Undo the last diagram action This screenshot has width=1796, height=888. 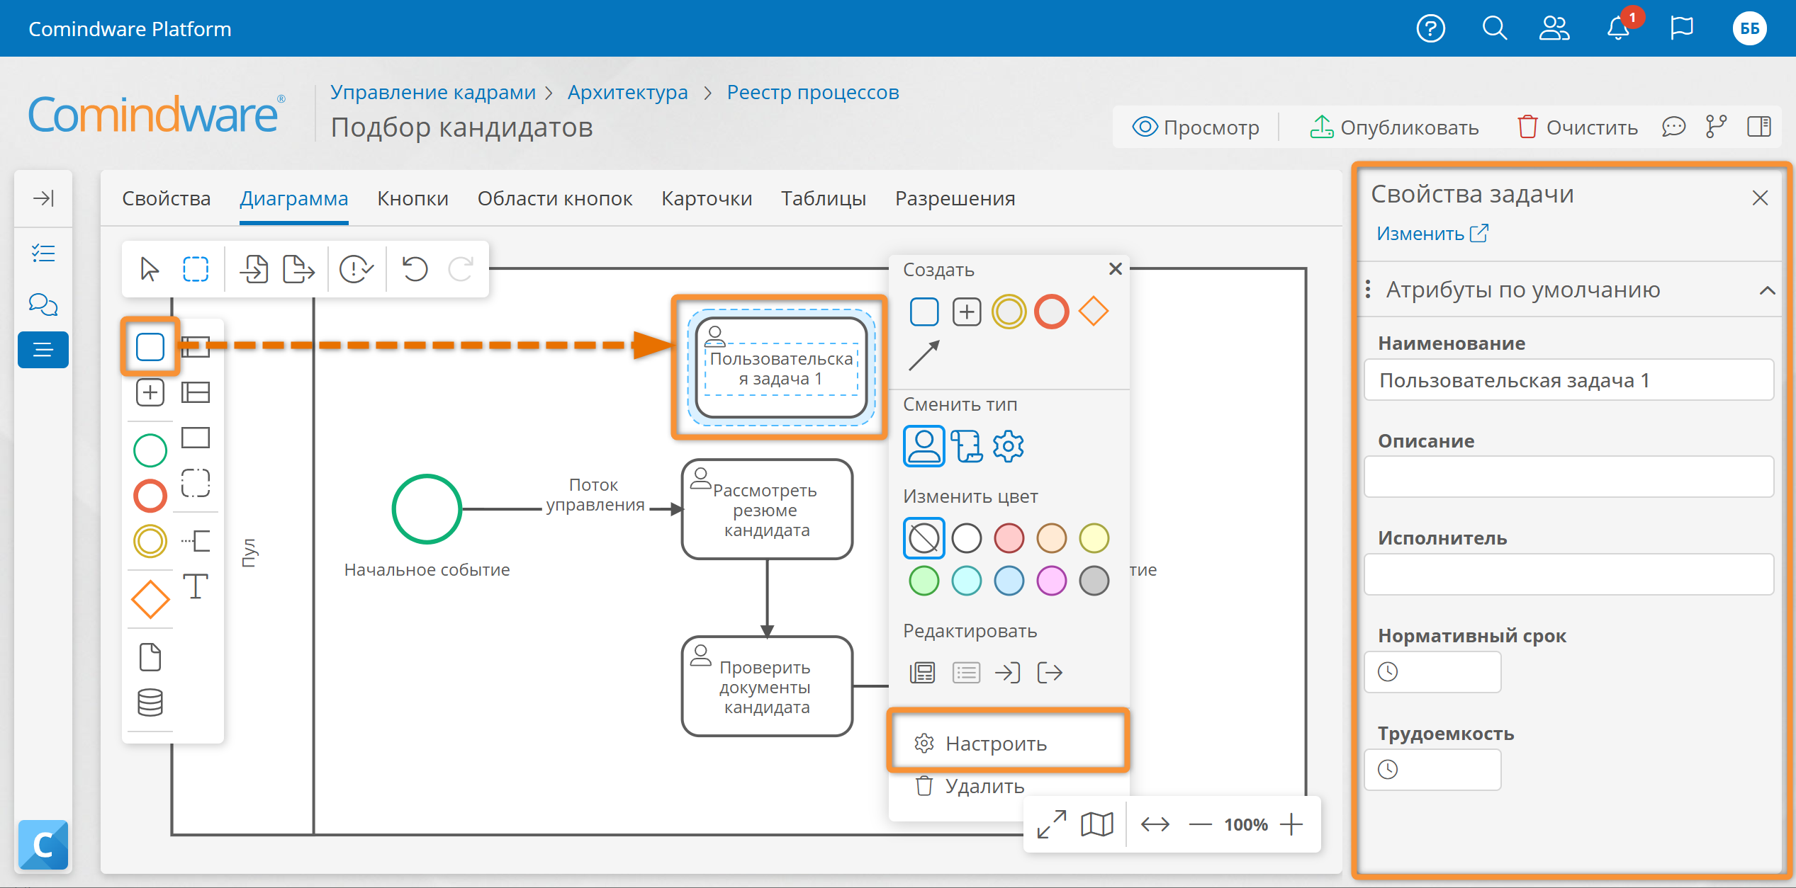(415, 269)
